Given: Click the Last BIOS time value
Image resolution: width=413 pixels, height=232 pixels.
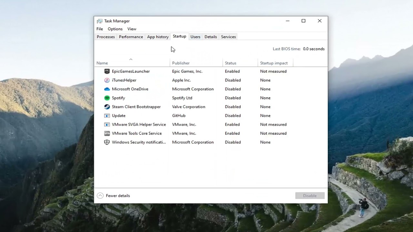Looking at the screenshot, I should [x=314, y=49].
